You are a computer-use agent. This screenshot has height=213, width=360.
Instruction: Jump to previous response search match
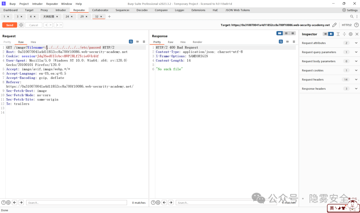[164, 202]
